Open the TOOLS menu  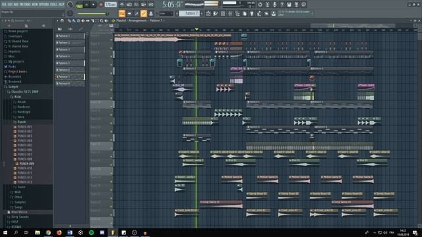(53, 5)
